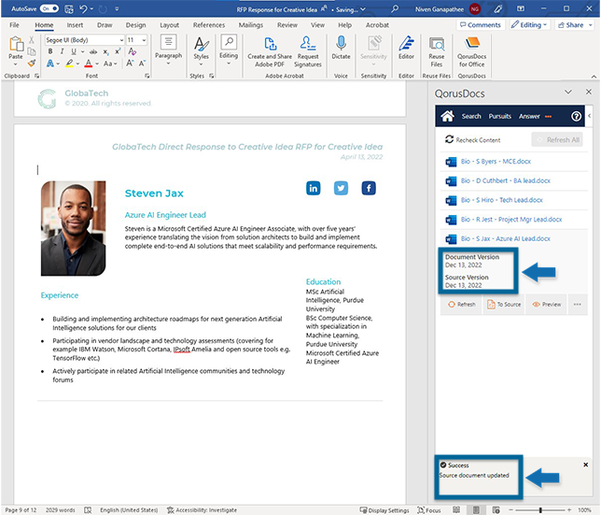Viewport: 601px width, 515px height.
Task: Click the LinkedIn icon in bio
Action: coord(314,188)
